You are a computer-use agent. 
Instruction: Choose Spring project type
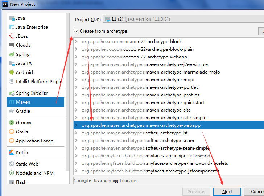click(x=36, y=54)
